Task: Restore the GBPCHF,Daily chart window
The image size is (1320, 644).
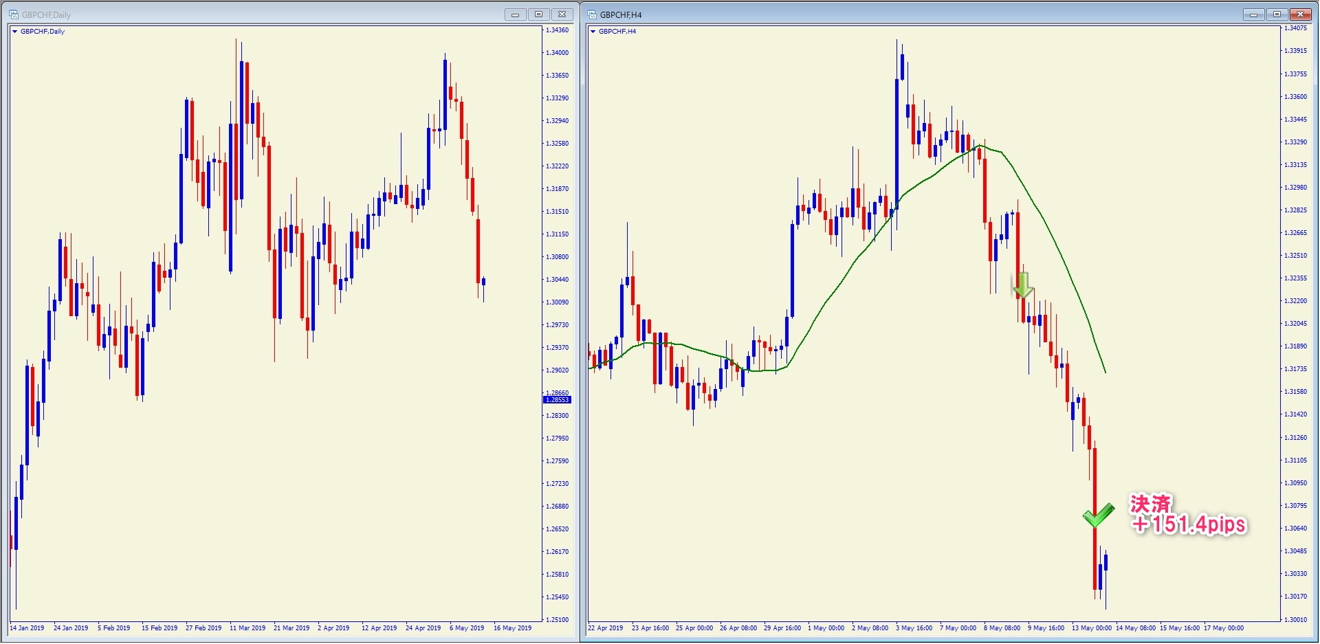Action: (538, 14)
